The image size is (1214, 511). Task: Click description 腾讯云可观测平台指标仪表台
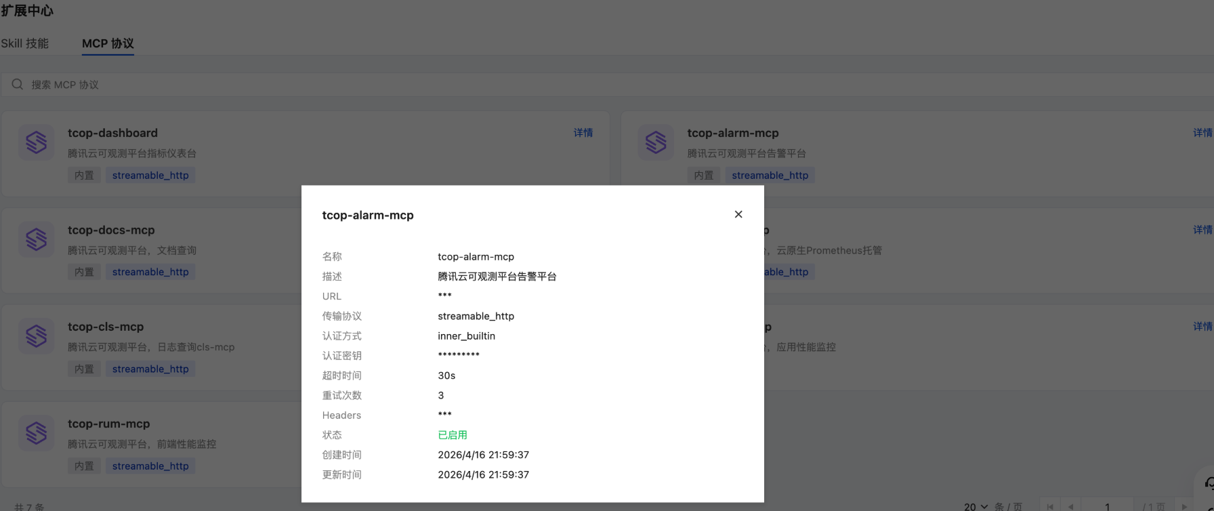132,153
